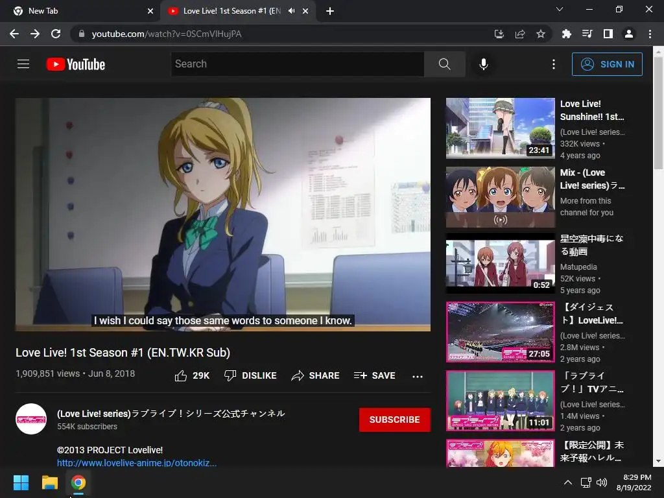664x498 pixels.
Task: Click the video player showing the blonde character
Action: pos(223,214)
